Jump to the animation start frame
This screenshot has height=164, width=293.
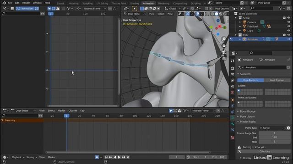pyautogui.click(x=106, y=157)
